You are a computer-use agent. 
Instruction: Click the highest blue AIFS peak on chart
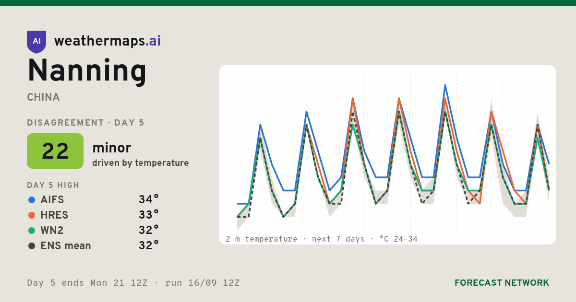pyautogui.click(x=445, y=85)
